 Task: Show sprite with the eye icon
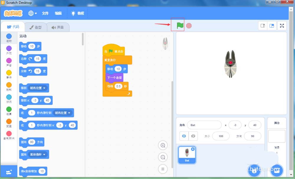pos(184,136)
